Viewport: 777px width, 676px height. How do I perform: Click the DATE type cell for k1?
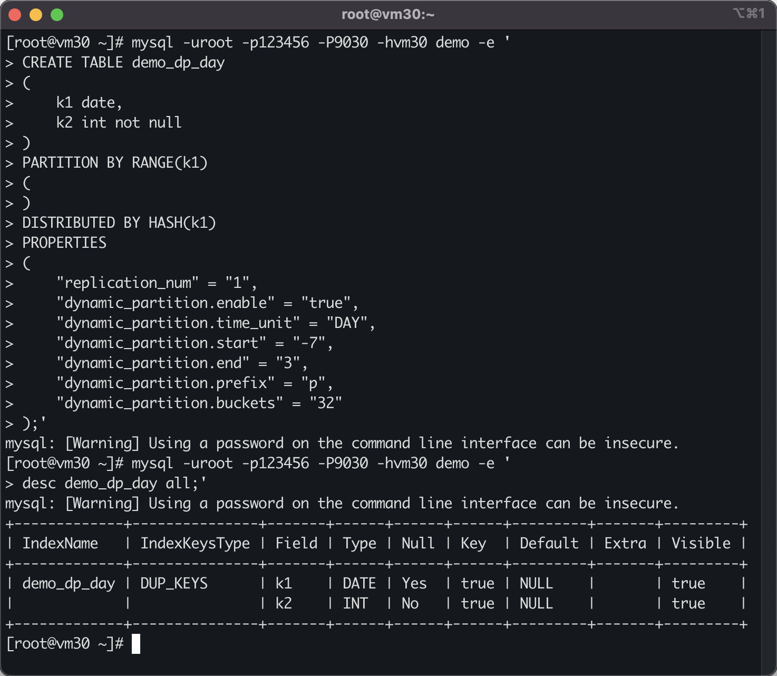(359, 584)
